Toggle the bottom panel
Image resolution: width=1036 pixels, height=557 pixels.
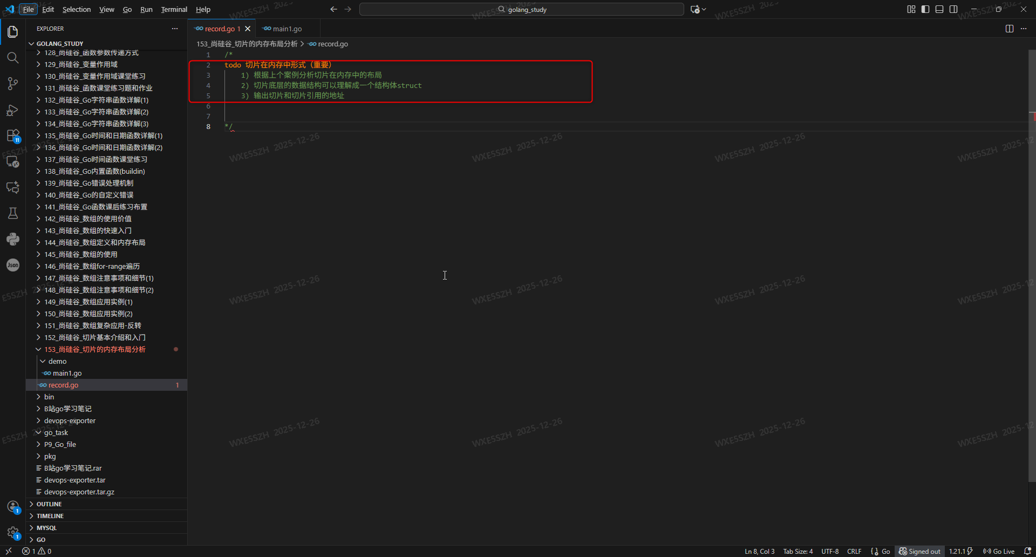click(939, 9)
